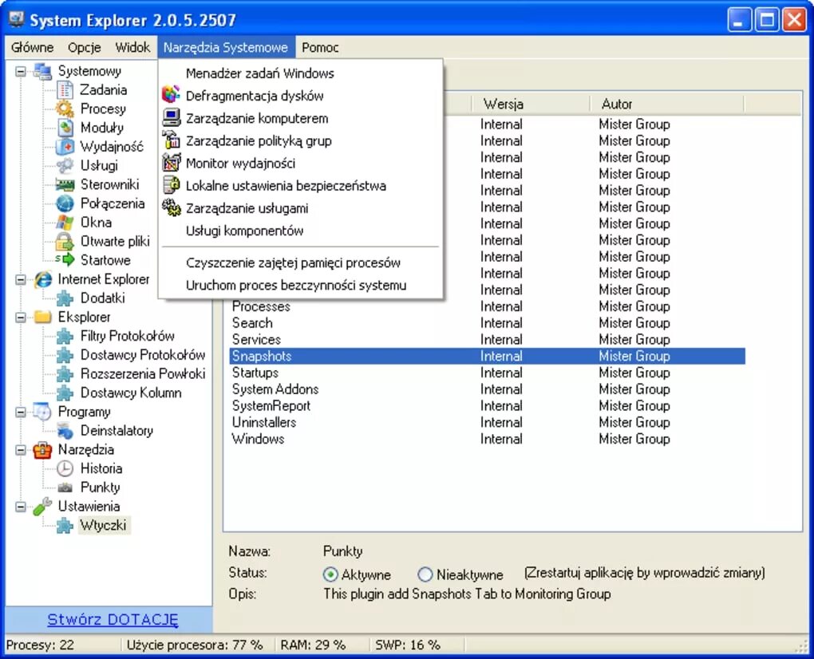The width and height of the screenshot is (814, 659).
Task: Click the Okna Windows-flag icon
Action: click(65, 223)
